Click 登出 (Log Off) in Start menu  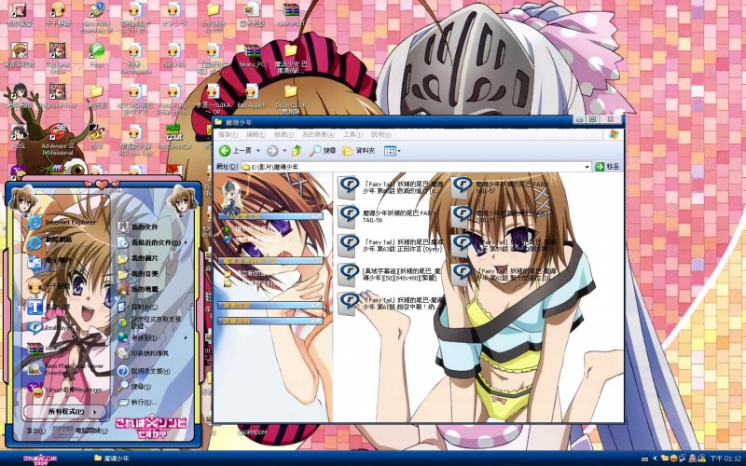(36, 431)
